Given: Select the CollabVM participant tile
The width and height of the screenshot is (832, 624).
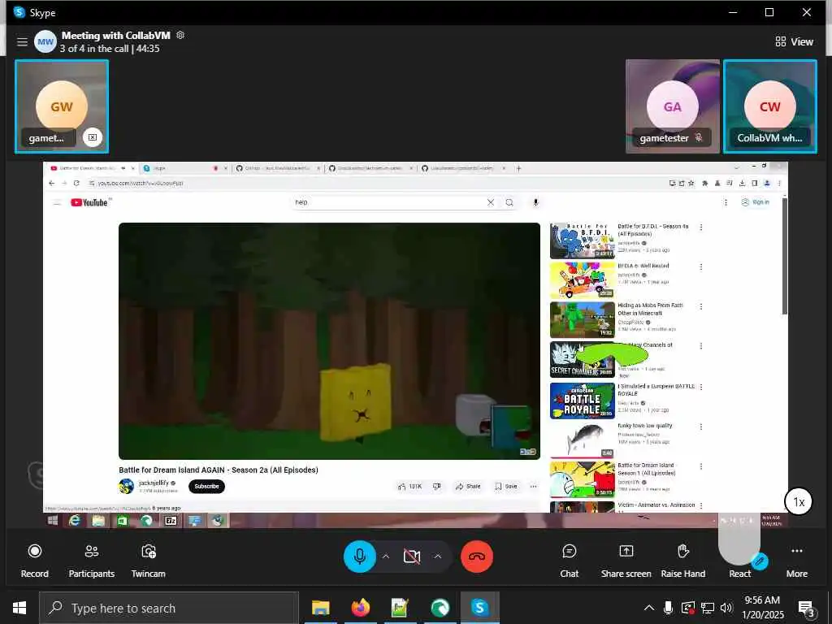Looking at the screenshot, I should pos(770,106).
